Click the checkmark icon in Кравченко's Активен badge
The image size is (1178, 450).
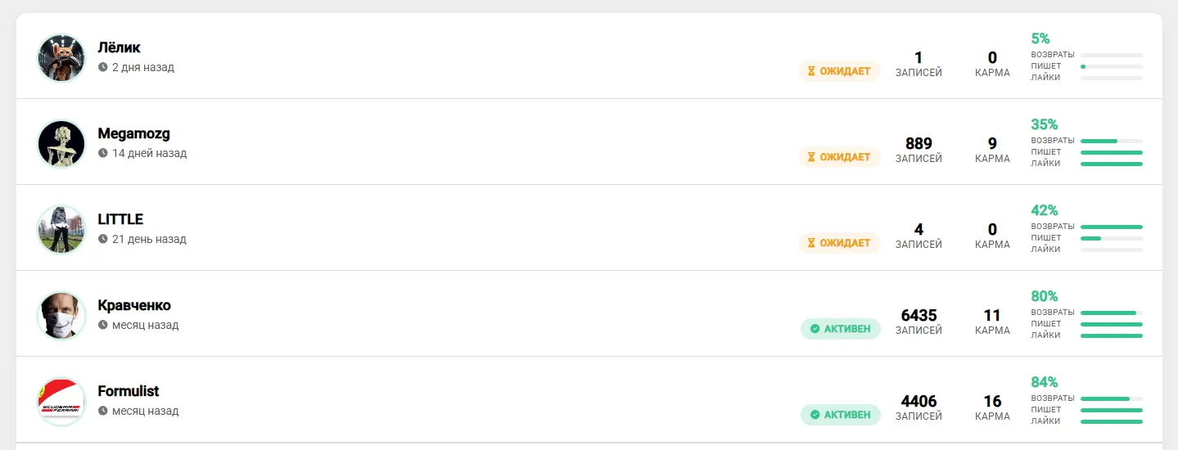(x=815, y=329)
